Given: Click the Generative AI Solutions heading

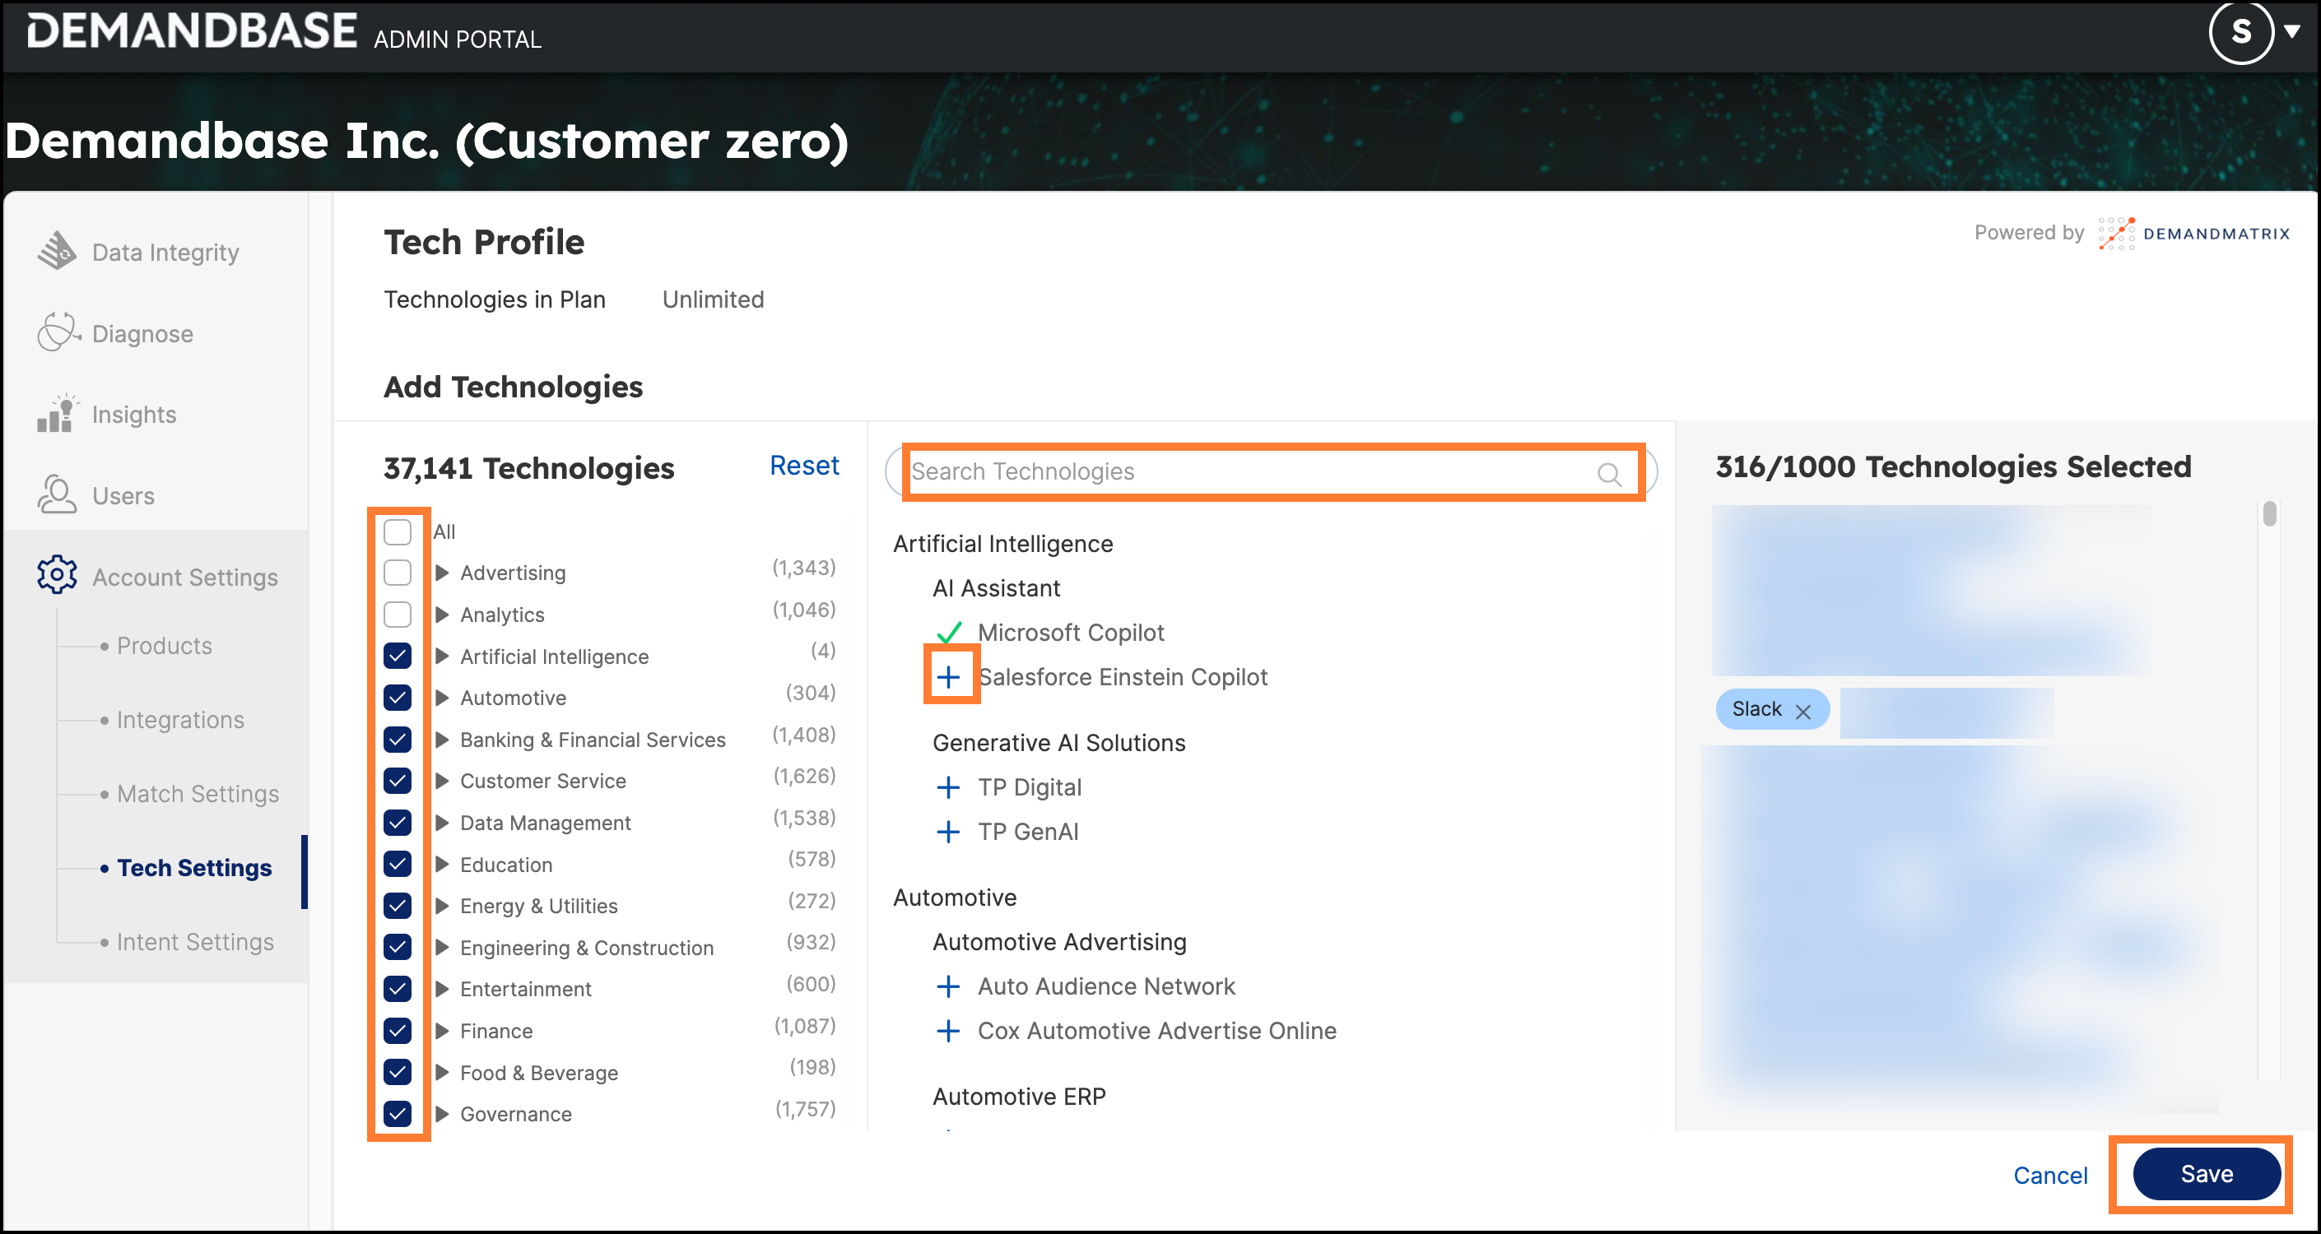Looking at the screenshot, I should coord(1058,743).
